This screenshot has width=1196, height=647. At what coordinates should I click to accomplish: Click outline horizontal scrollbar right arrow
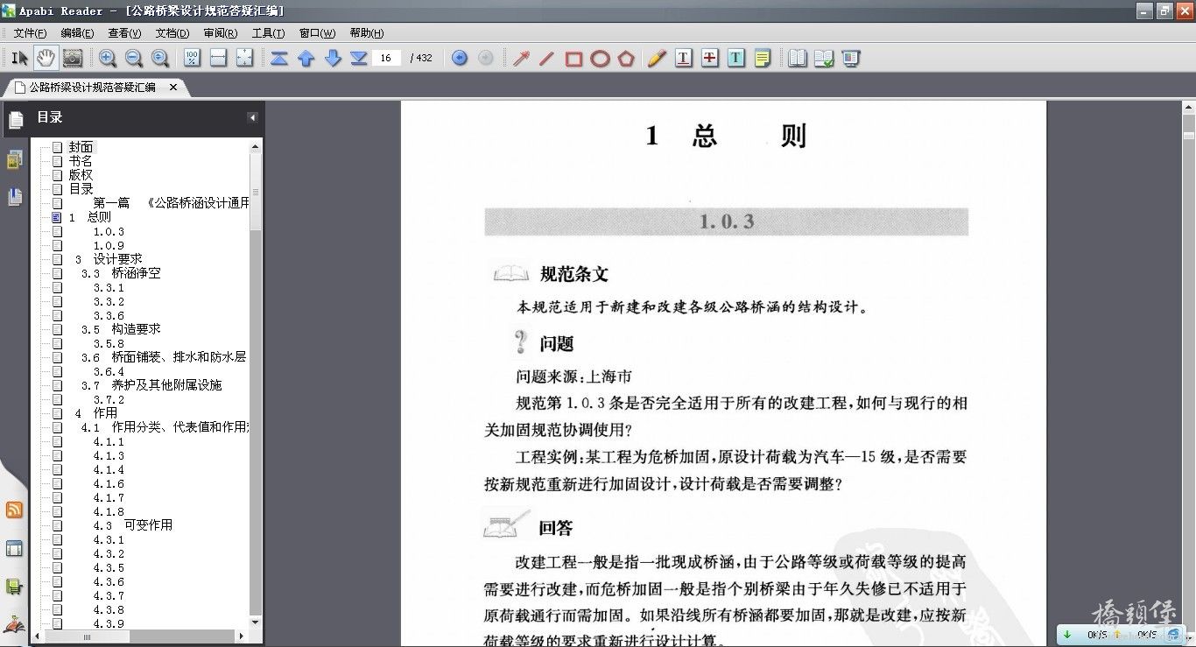[x=241, y=636]
